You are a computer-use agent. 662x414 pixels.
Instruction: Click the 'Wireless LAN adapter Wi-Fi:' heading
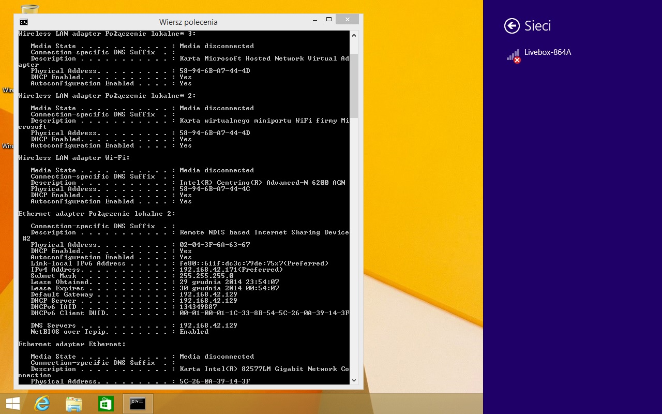[74, 158]
